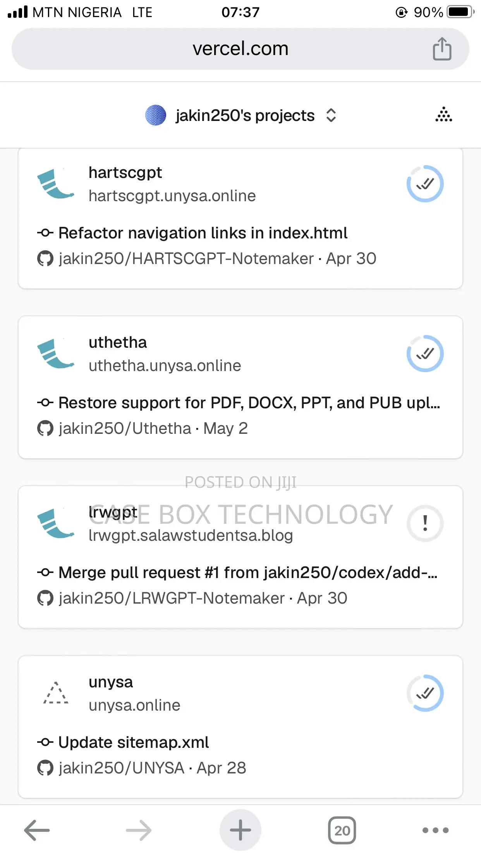Click the jakin250 avatar circle

click(x=156, y=115)
